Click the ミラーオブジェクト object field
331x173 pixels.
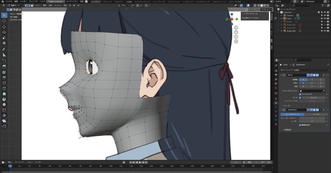tap(312, 91)
